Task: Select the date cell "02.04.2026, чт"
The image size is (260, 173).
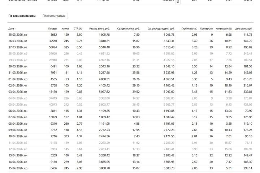Action: [x=18, y=85]
